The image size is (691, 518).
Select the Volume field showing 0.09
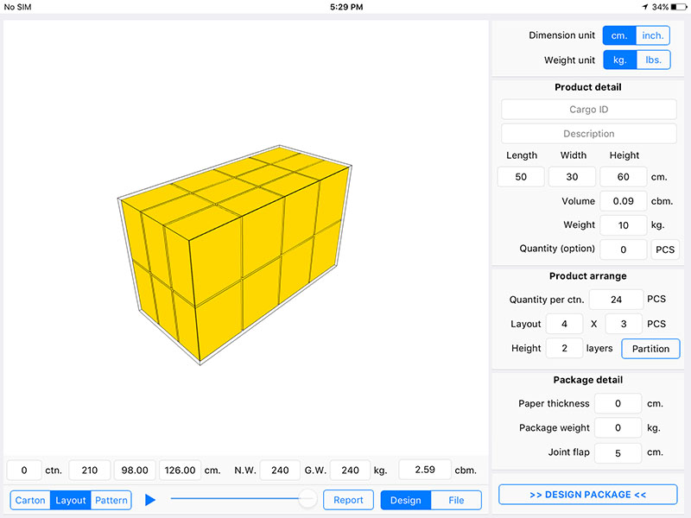623,201
